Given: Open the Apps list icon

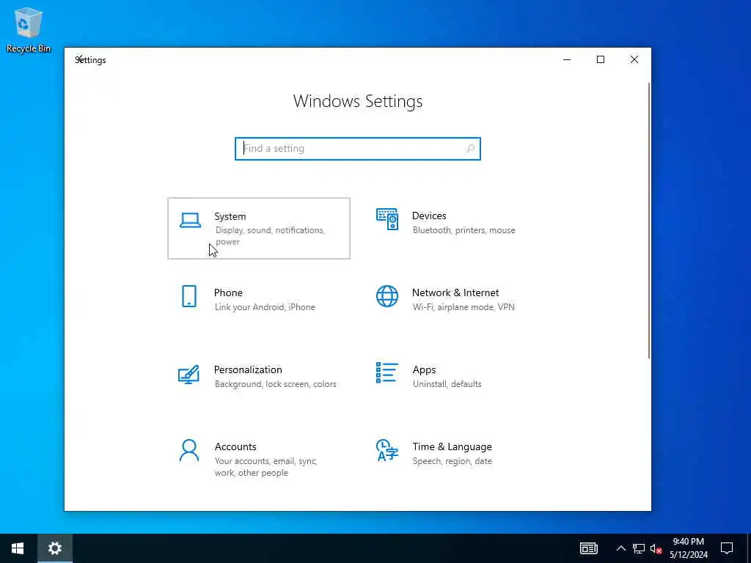Looking at the screenshot, I should (x=387, y=372).
